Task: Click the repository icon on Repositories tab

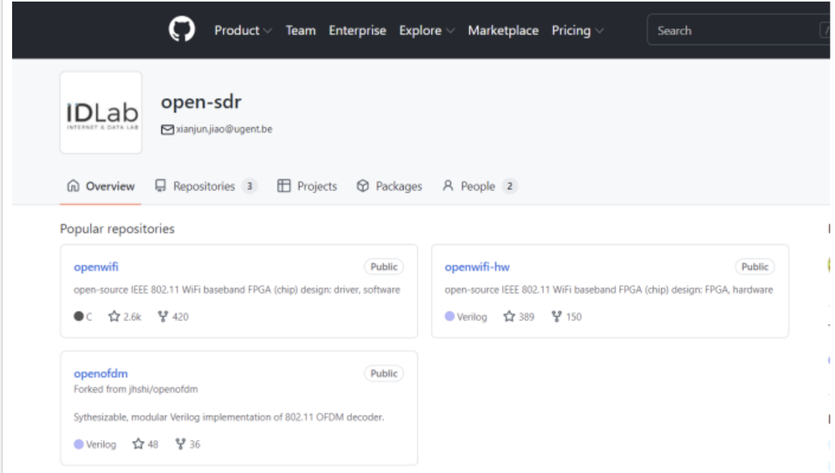Action: [160, 186]
